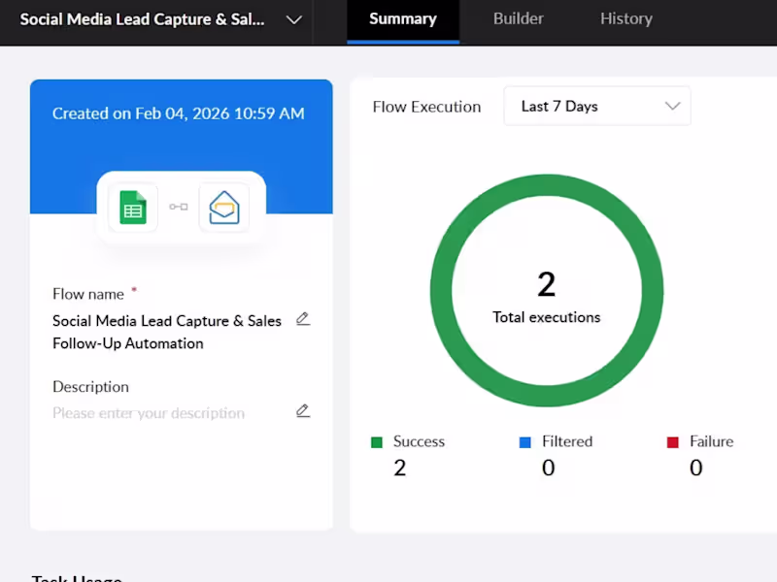Click the connector link icon between apps
Image resolution: width=777 pixels, height=582 pixels.
pos(179,207)
